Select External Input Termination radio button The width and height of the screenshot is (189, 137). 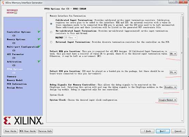pos(51,42)
